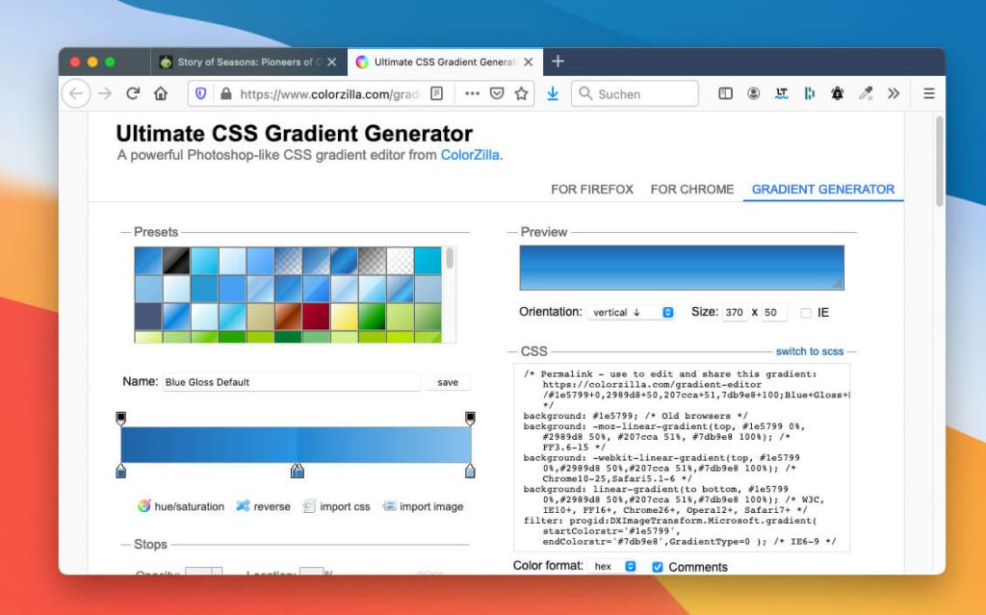This screenshot has width=986, height=615.
Task: Enable the IE checkbox next to Size
Action: point(806,312)
